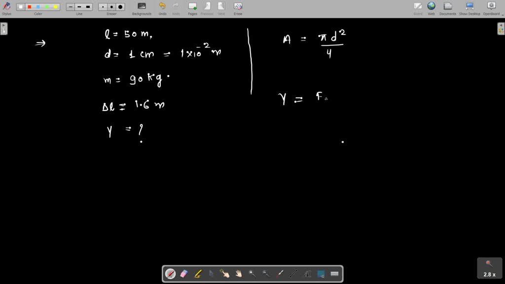Select the Highlighter marker tool

(198, 274)
